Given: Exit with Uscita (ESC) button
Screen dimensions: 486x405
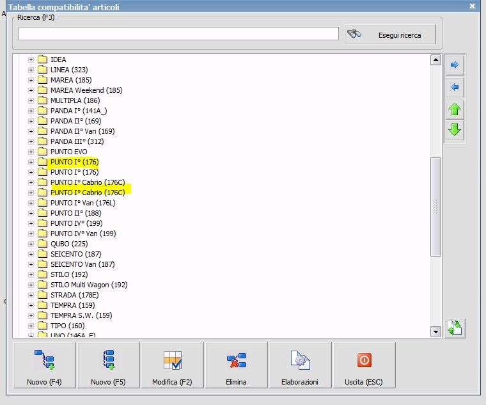Looking at the screenshot, I should 364,365.
